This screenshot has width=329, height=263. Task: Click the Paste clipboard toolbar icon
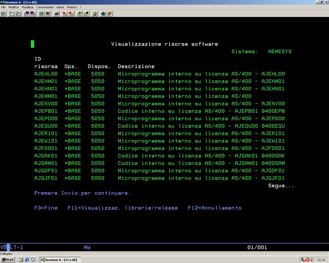click(x=18, y=14)
